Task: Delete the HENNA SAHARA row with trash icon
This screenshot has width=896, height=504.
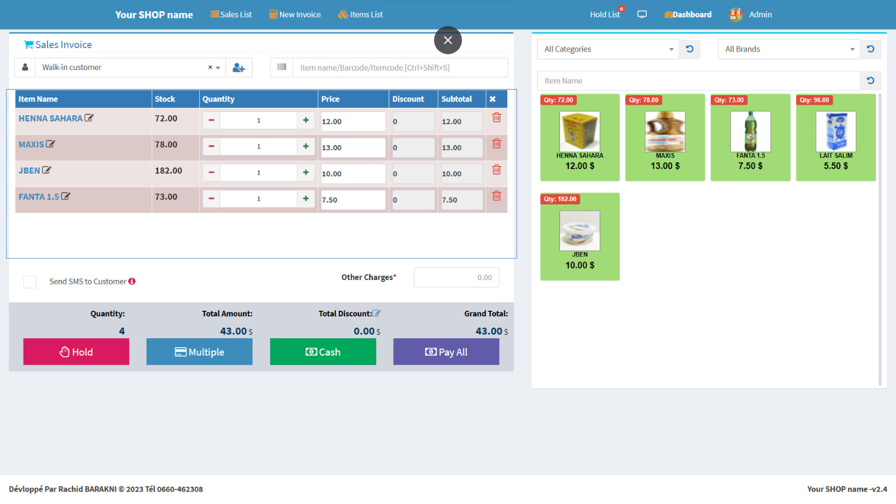Action: point(496,118)
